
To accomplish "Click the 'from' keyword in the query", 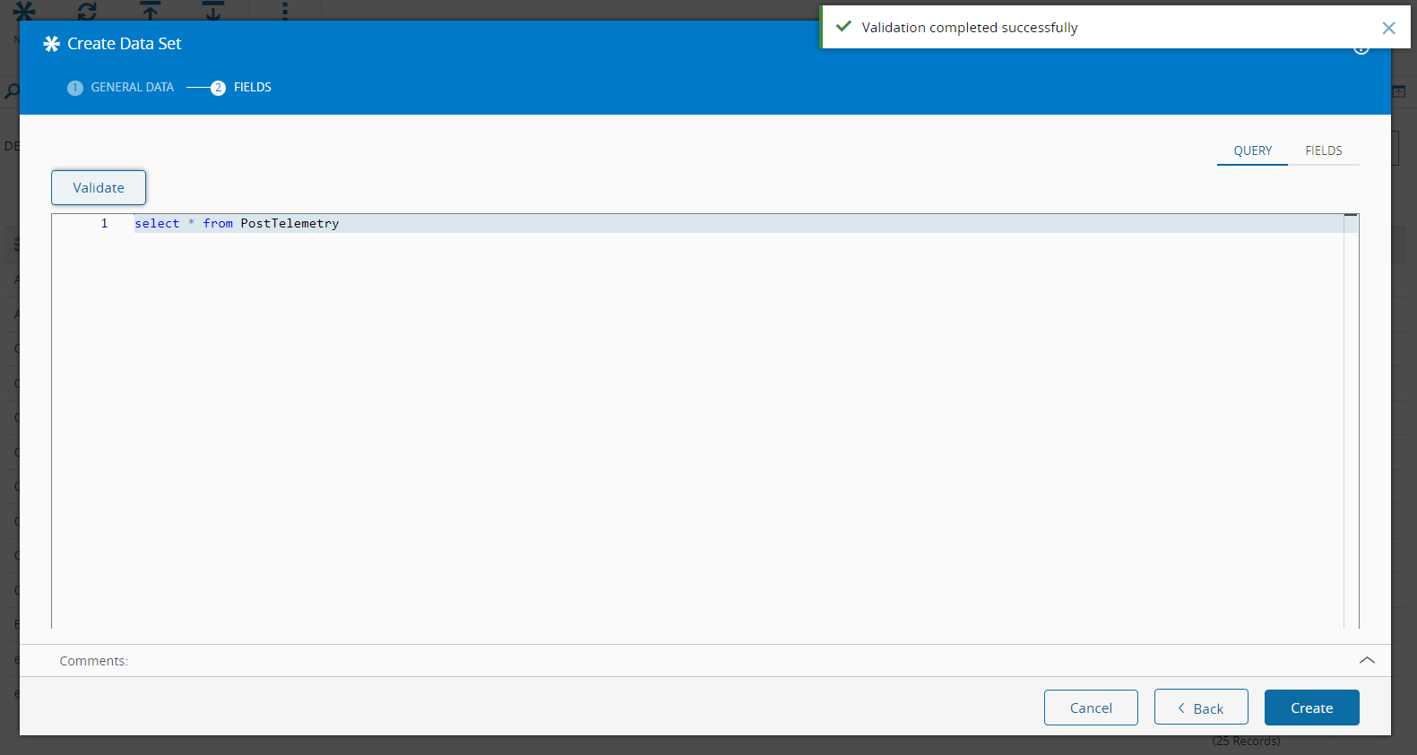I will (218, 223).
